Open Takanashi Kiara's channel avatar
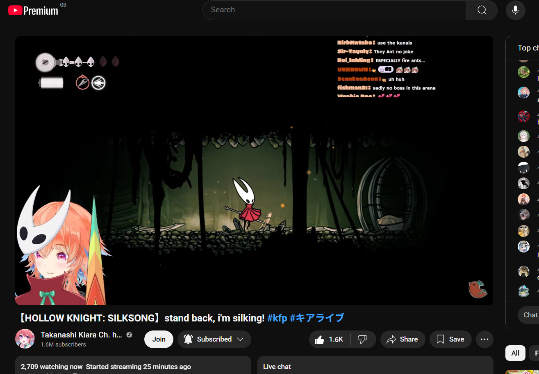The width and height of the screenshot is (539, 374). [x=25, y=339]
